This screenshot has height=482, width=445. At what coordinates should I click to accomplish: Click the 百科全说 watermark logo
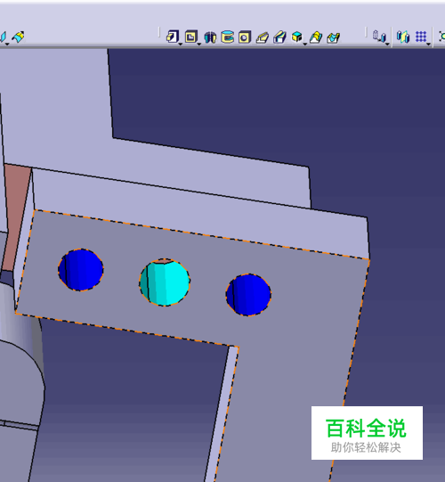367,433
